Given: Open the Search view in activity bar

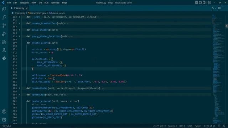Looking at the screenshot, I should point(4,17).
